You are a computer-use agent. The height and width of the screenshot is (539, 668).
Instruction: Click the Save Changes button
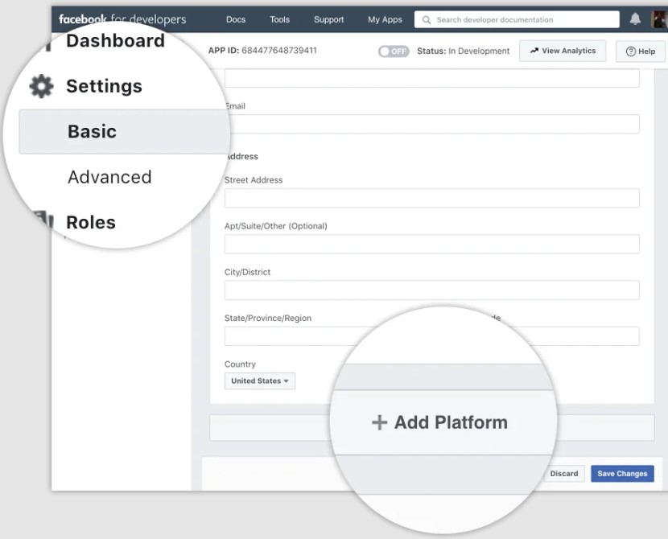[x=621, y=473]
